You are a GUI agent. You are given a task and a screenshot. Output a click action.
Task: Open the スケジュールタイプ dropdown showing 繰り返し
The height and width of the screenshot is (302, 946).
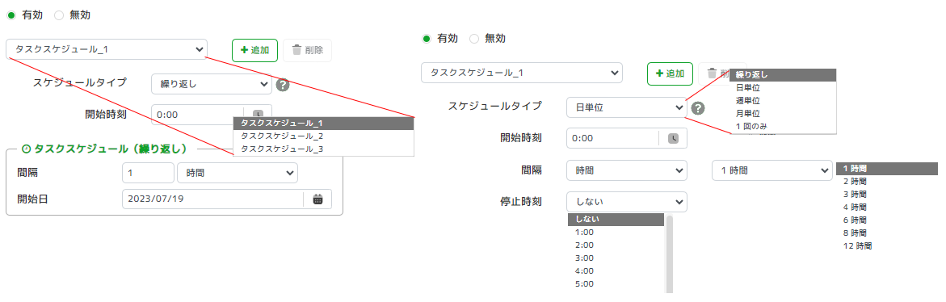point(211,85)
